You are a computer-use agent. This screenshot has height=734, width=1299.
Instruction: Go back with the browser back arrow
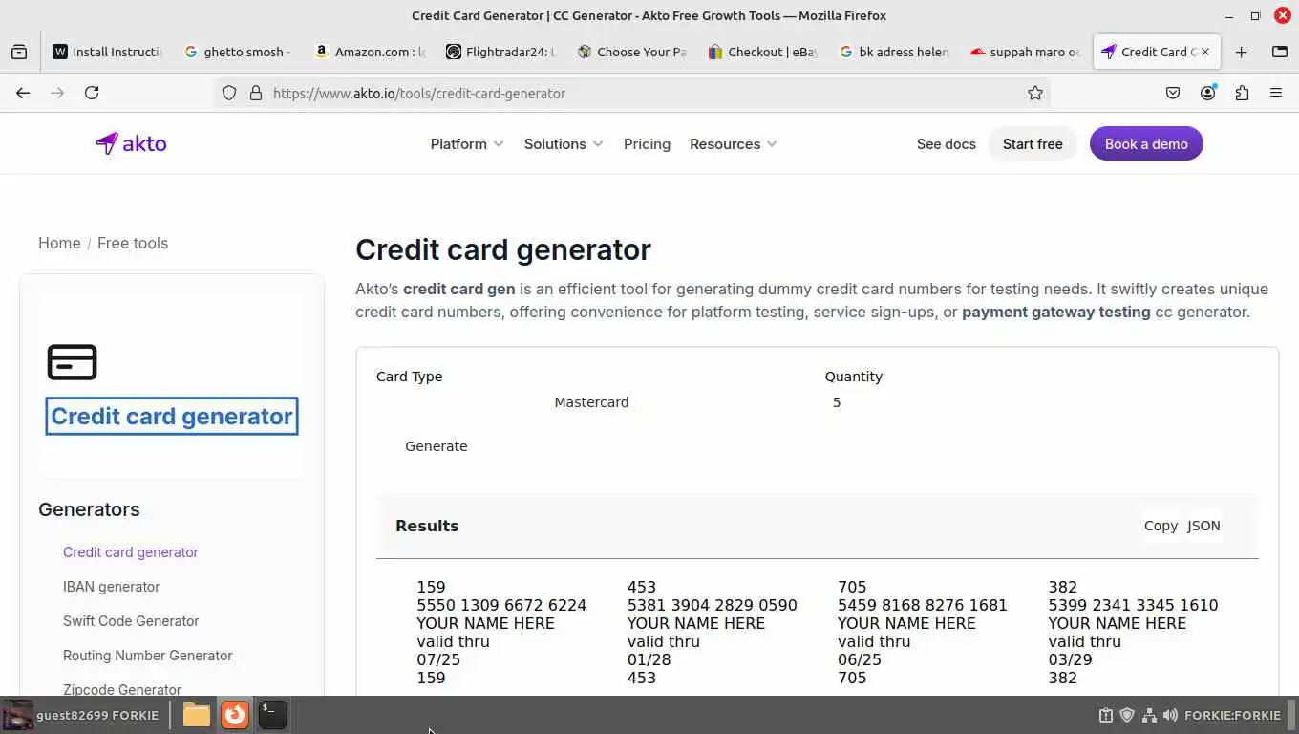pos(23,93)
